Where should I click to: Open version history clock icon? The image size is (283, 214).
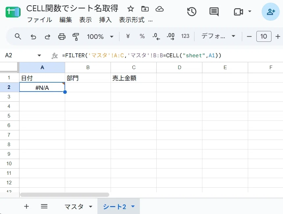tap(192, 12)
